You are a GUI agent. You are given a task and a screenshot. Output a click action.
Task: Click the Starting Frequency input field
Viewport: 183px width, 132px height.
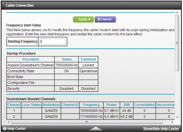52,41
